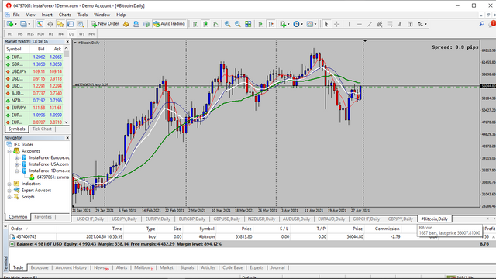The height and width of the screenshot is (279, 496).
Task: Select the text label tool
Action: (410, 24)
